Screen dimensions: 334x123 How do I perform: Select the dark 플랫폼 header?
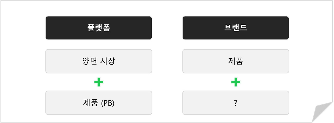tap(99, 28)
